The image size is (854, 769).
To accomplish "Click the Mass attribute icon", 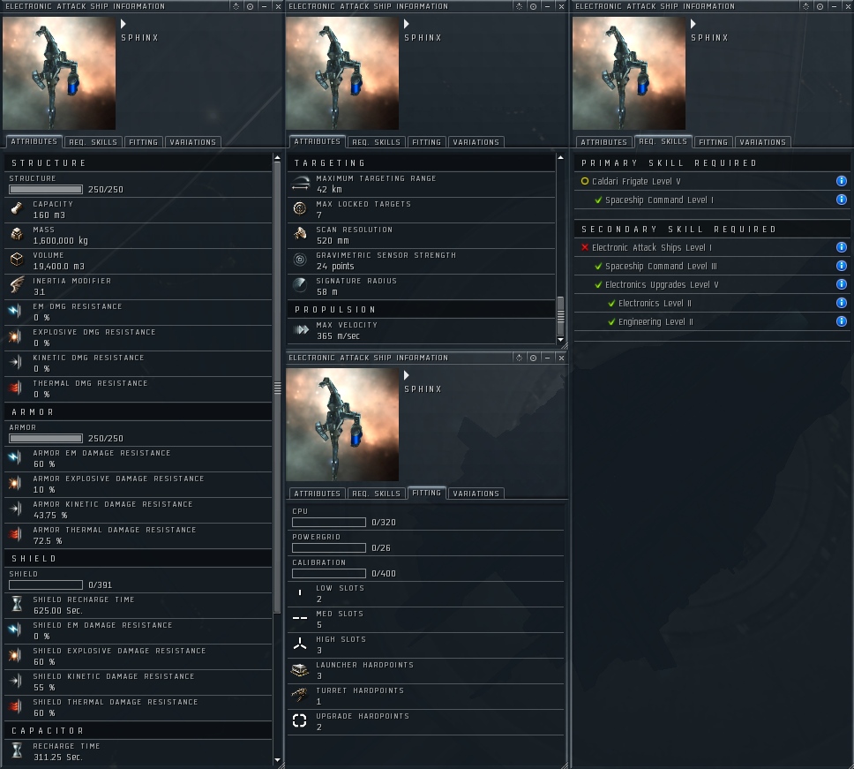I will coord(17,234).
